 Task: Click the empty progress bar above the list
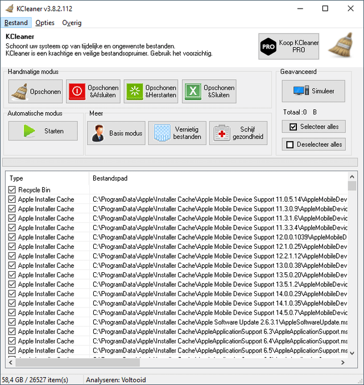pyautogui.click(x=180, y=162)
